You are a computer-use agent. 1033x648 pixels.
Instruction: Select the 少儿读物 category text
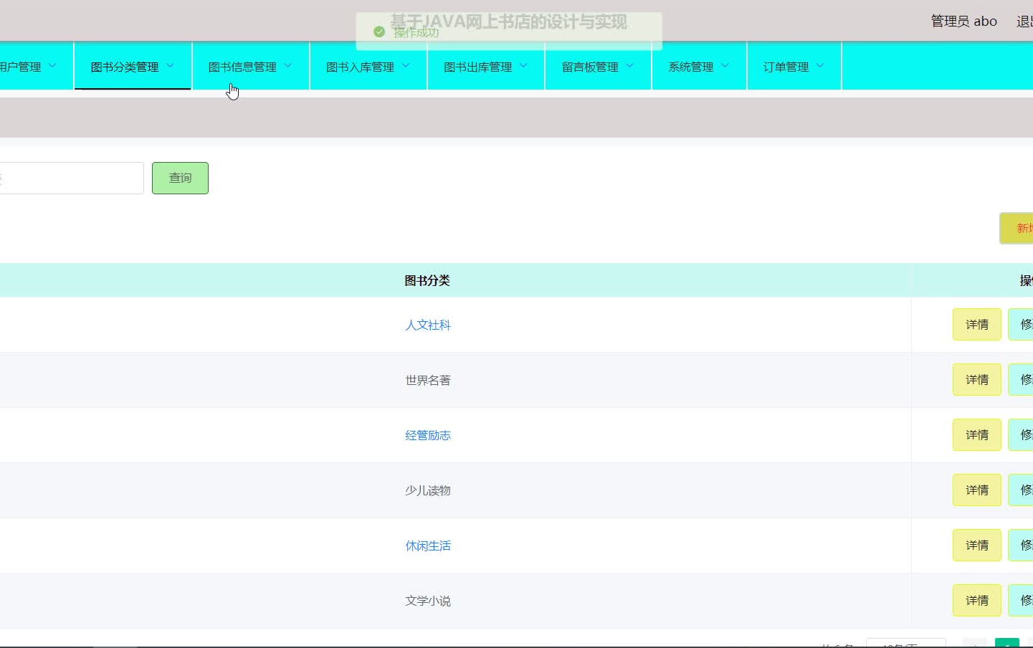tap(428, 490)
